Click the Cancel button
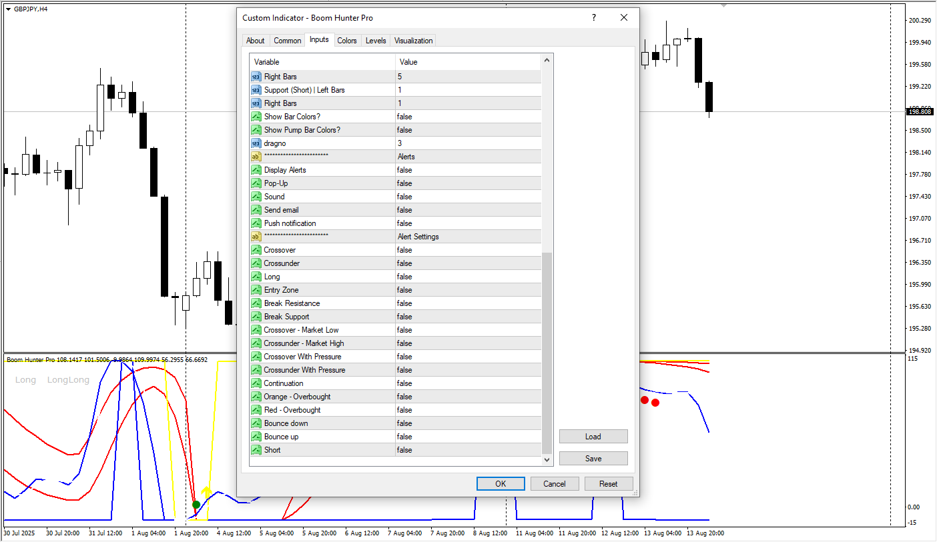Image resolution: width=937 pixels, height=542 pixels. click(555, 484)
